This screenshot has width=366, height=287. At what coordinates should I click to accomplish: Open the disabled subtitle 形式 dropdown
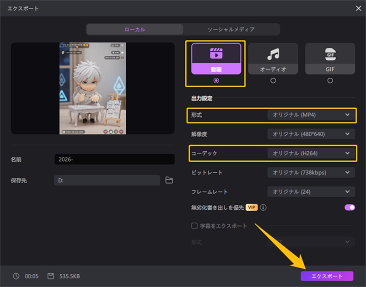click(x=311, y=242)
